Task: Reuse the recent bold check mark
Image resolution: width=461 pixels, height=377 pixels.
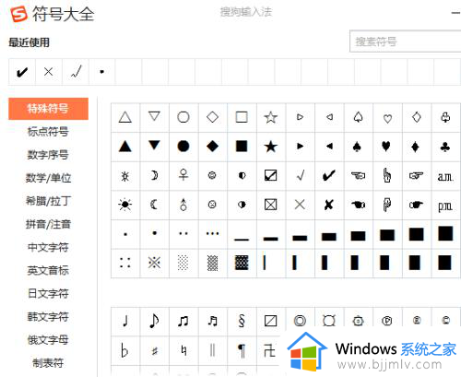Action: [x=22, y=72]
